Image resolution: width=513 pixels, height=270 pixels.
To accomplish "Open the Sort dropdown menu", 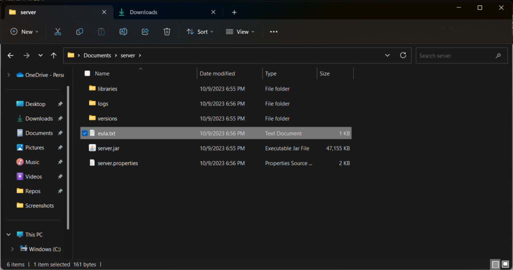I will (x=200, y=31).
